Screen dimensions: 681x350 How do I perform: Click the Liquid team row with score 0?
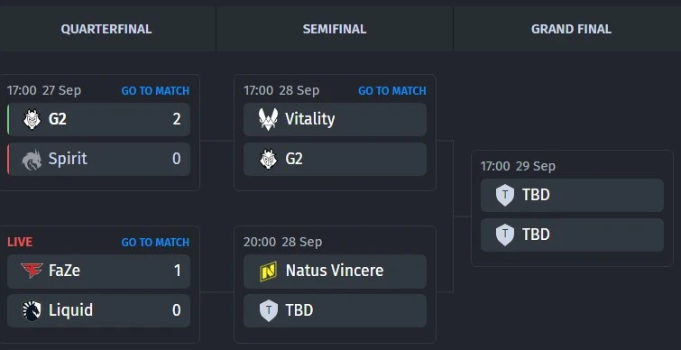click(98, 311)
